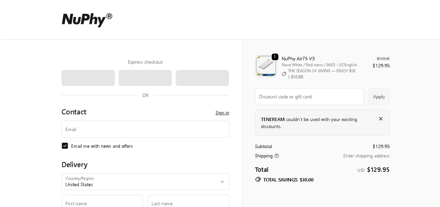Click the middle express checkout button
The image size is (440, 207).
pos(145,78)
